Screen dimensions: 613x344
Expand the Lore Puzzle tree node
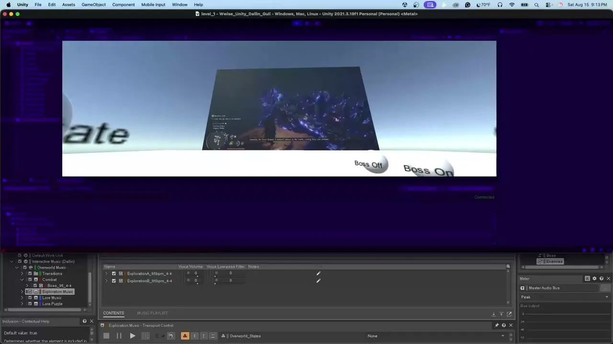(22, 304)
